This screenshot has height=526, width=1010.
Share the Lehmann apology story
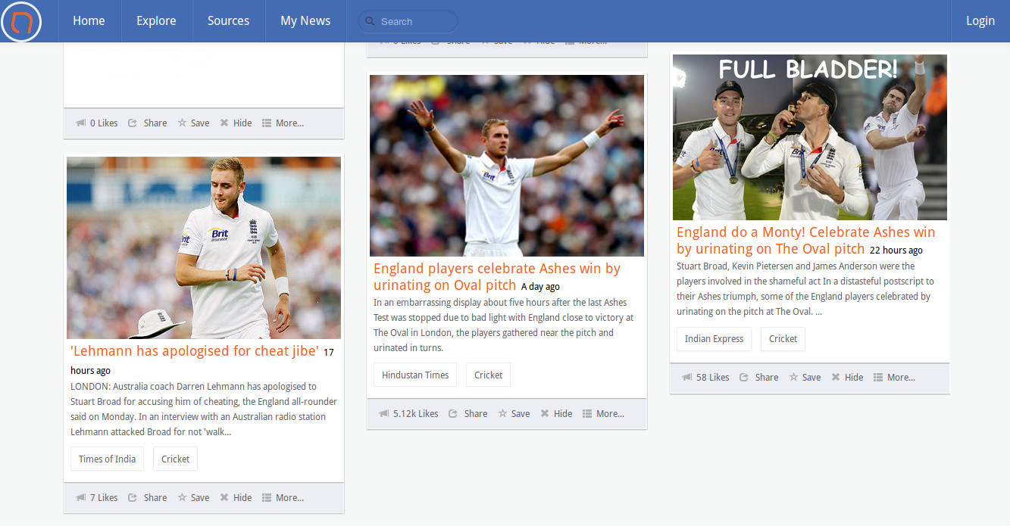pos(148,498)
